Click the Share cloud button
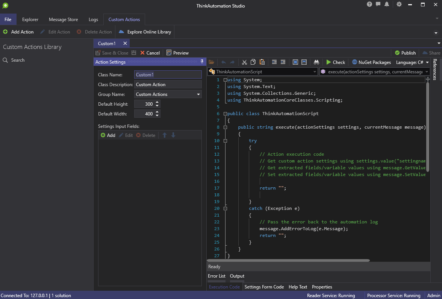442x299 pixels. (431, 53)
